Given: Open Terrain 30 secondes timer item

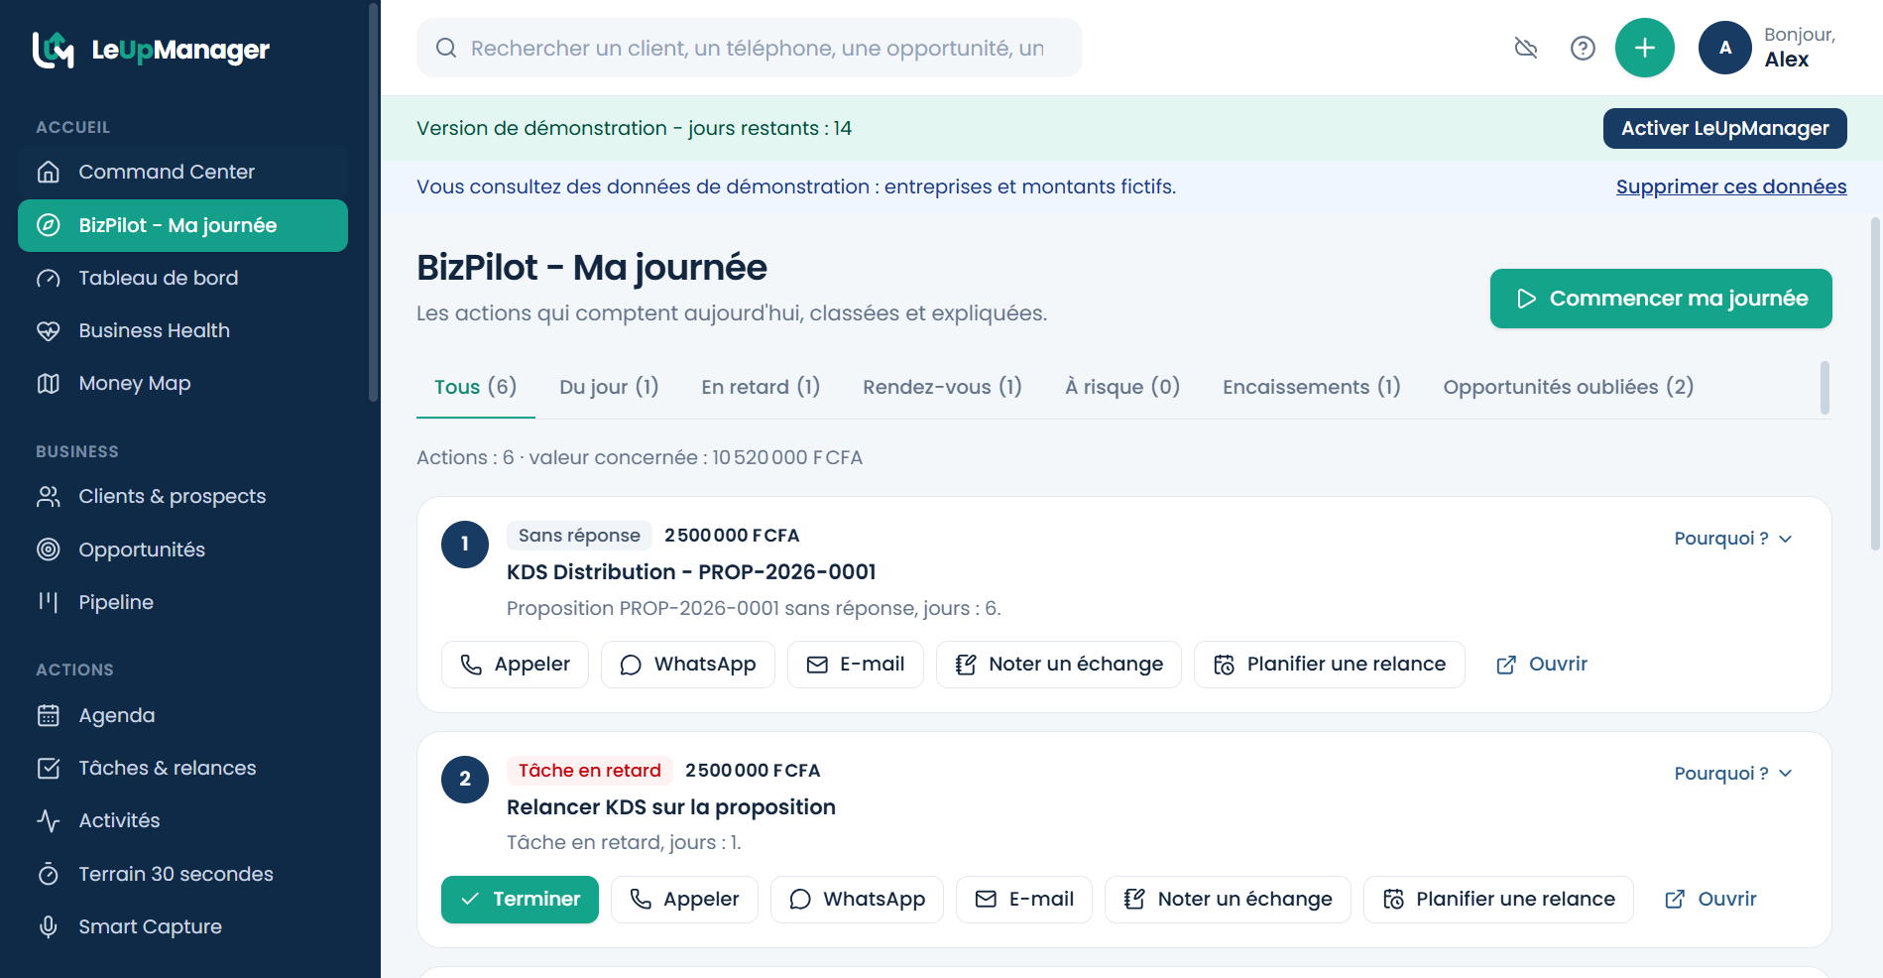Looking at the screenshot, I should point(182,874).
